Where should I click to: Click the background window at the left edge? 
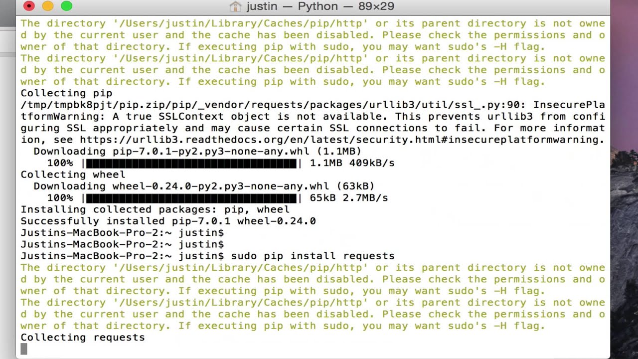coord(7,150)
